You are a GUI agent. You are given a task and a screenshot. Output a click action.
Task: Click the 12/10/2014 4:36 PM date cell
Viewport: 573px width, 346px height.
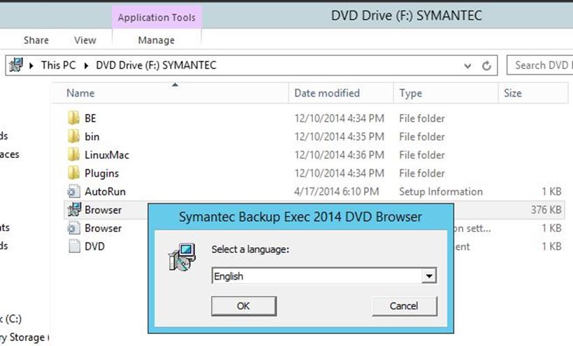point(339,154)
